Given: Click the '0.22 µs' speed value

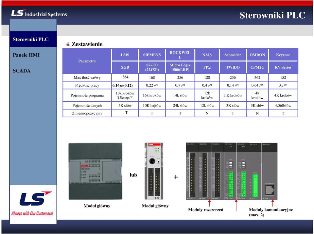Looking at the screenshot, I should 152,85.
